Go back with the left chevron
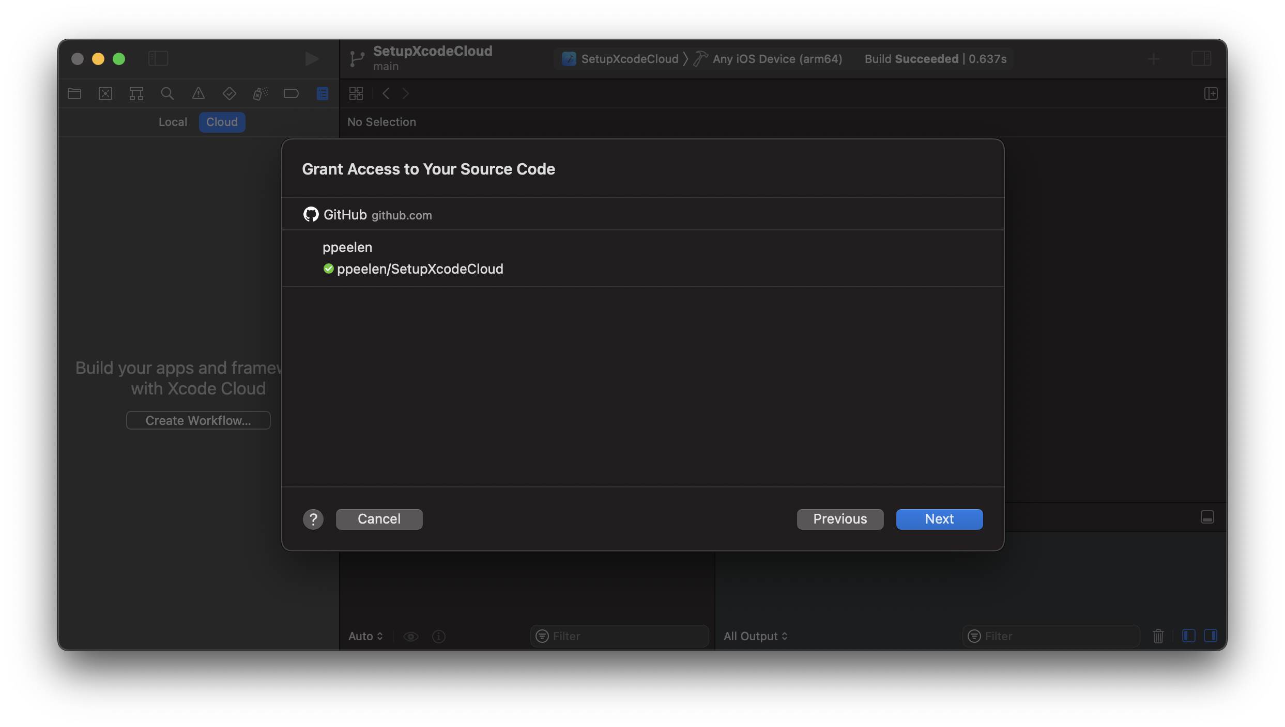Image resolution: width=1285 pixels, height=727 pixels. click(x=386, y=93)
